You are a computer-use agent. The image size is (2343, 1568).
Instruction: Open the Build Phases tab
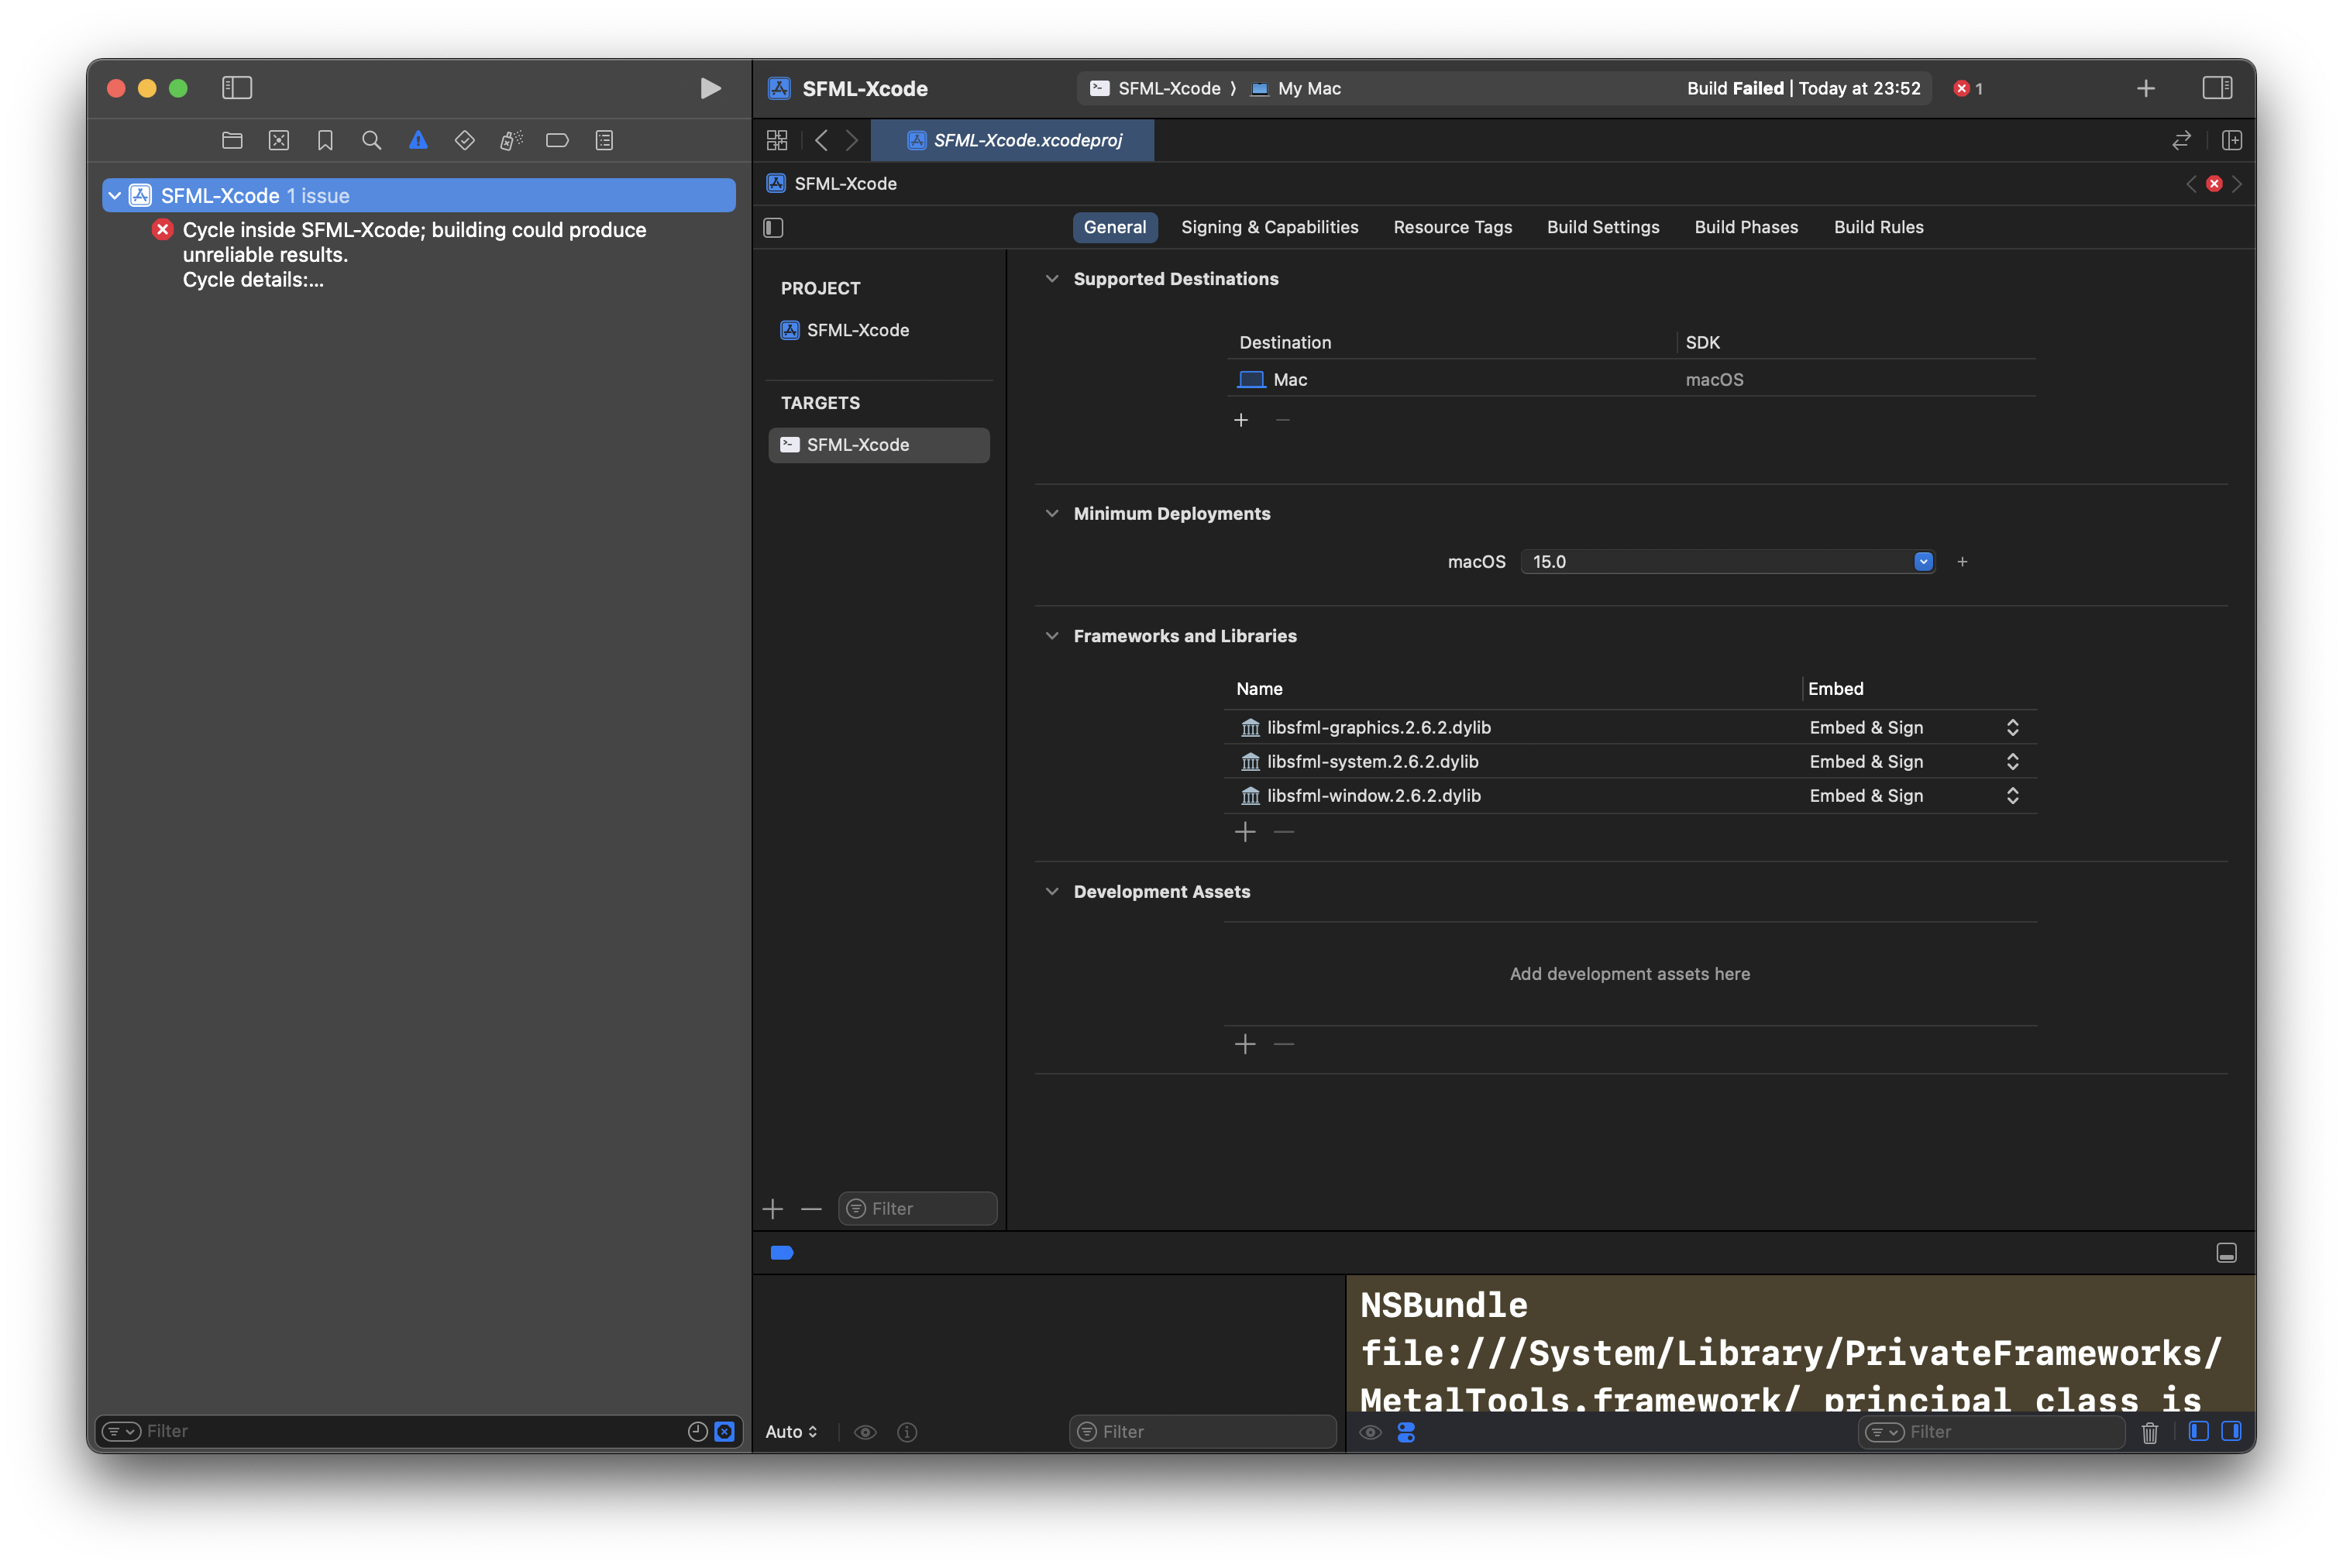click(x=1745, y=227)
